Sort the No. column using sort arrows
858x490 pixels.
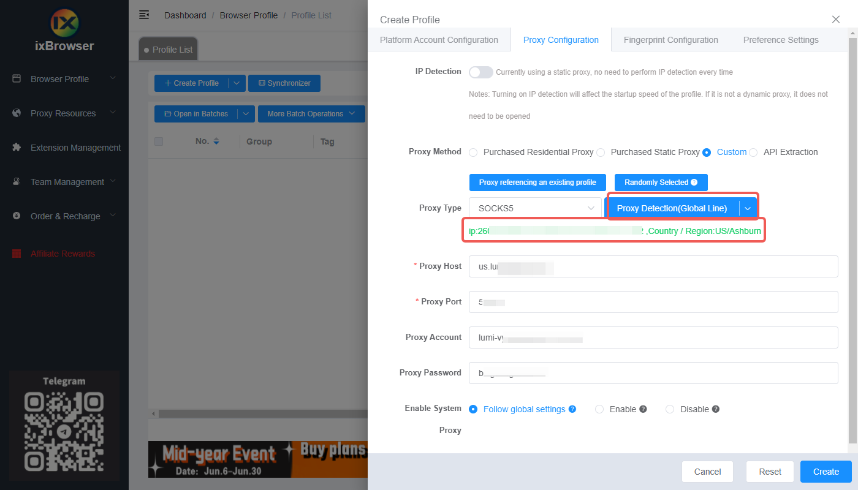216,141
